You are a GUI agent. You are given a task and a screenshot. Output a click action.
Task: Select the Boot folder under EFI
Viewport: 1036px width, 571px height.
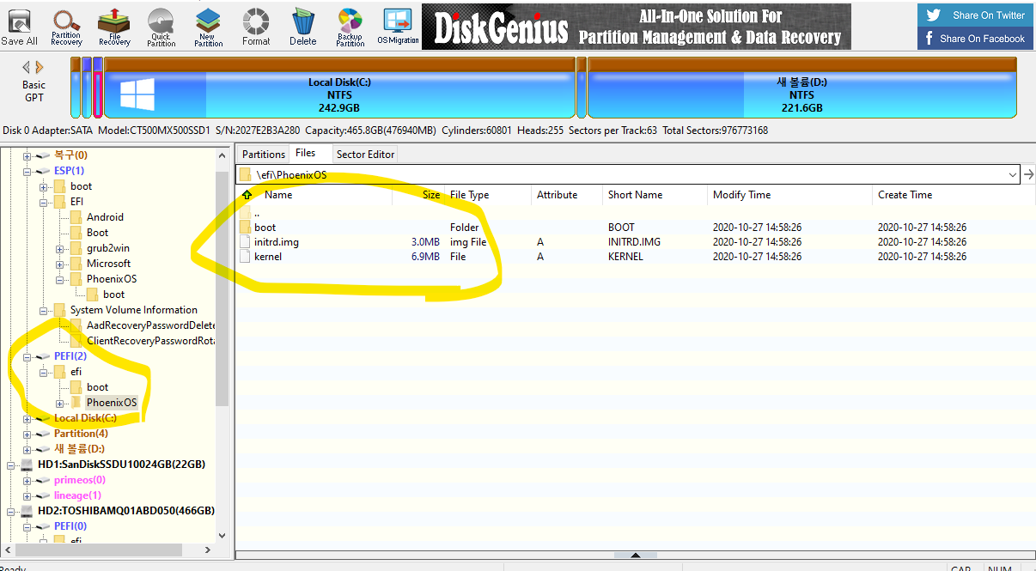point(97,233)
